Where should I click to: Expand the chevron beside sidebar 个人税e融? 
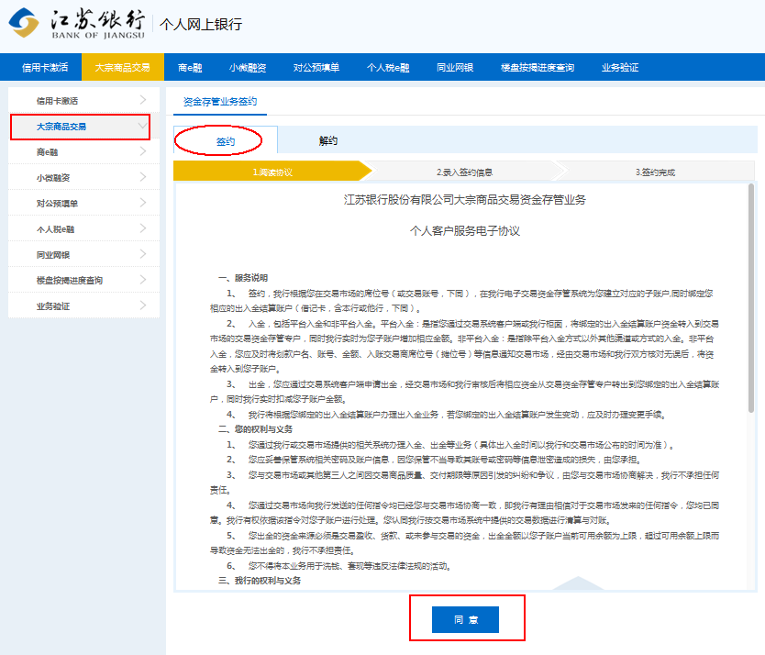(x=143, y=228)
